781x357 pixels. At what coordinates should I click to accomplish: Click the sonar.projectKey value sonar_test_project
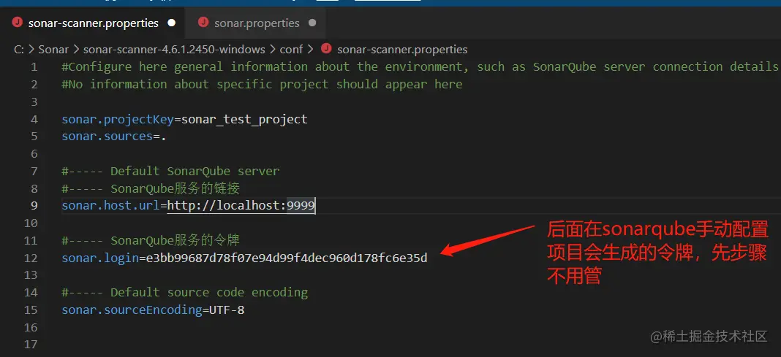[244, 119]
